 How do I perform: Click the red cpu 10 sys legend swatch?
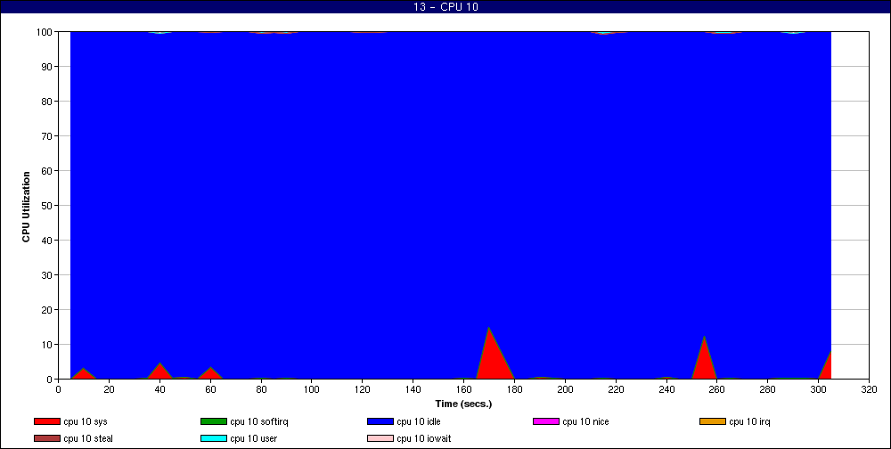pos(46,421)
